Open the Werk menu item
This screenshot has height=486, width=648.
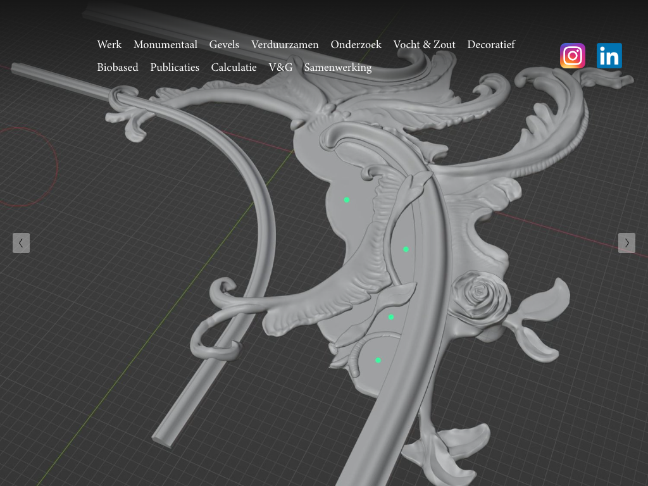pos(109,44)
